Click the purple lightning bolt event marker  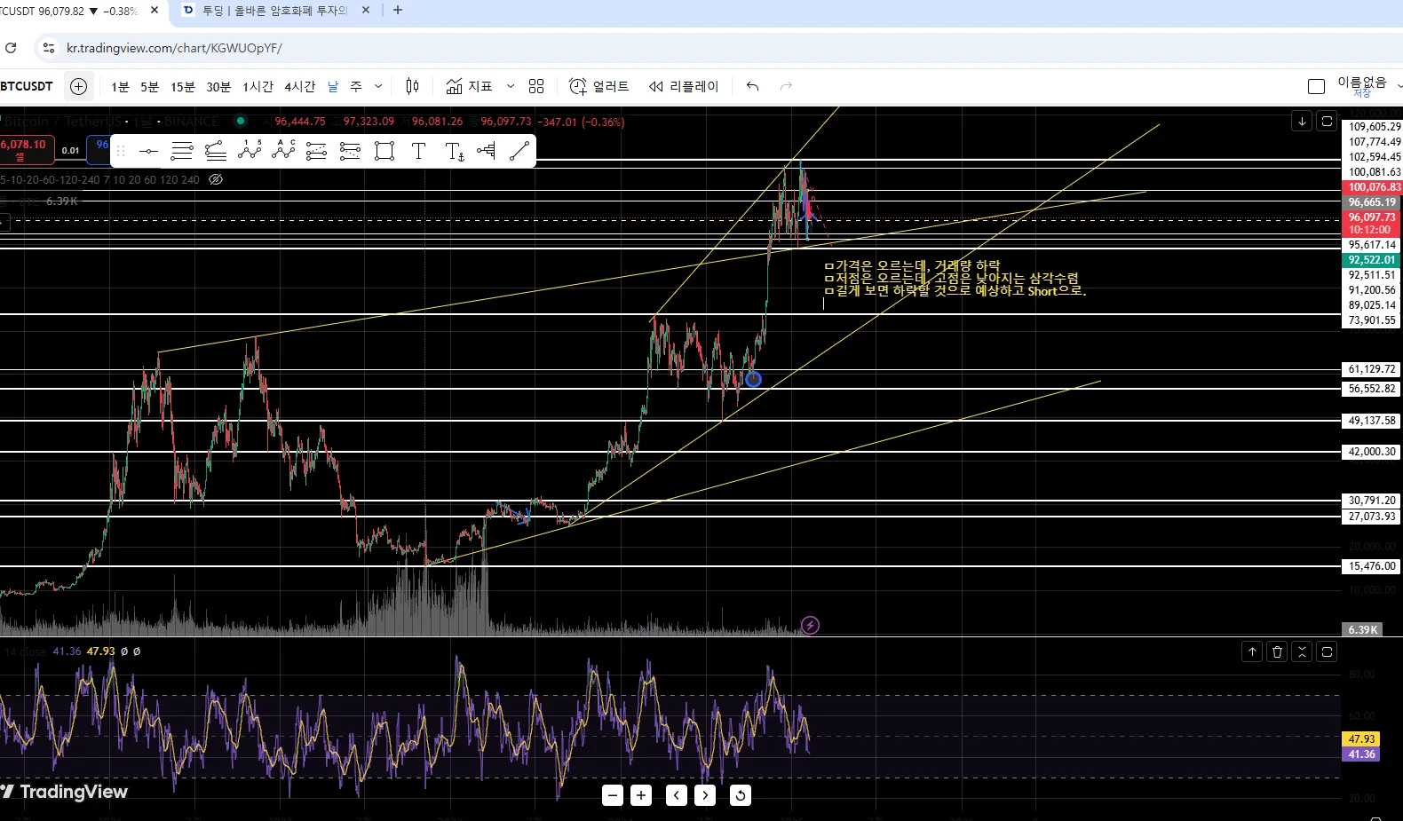pyautogui.click(x=810, y=625)
